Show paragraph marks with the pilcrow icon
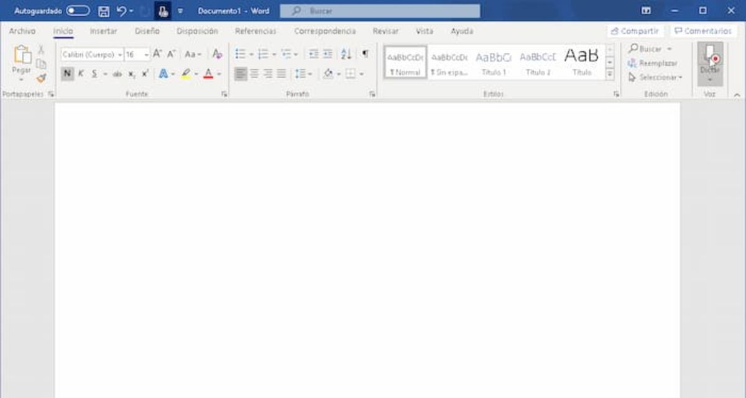The height and width of the screenshot is (398, 746). tap(364, 54)
